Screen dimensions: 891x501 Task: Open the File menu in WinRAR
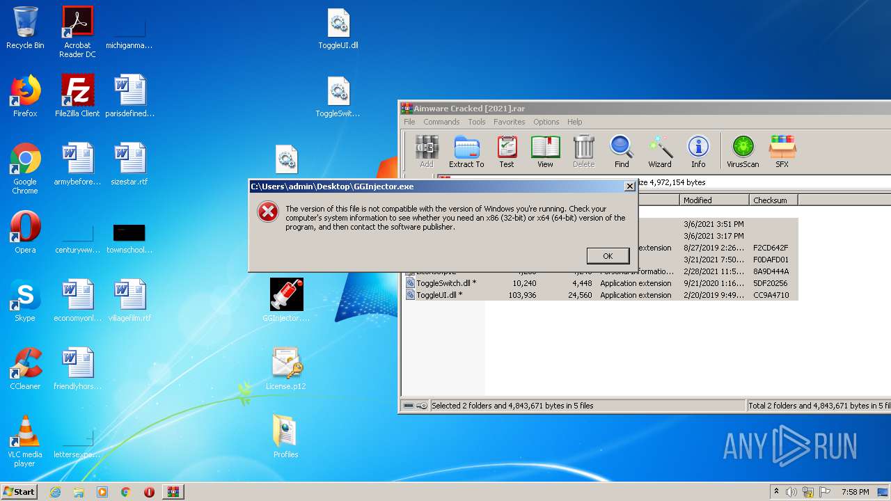point(409,122)
